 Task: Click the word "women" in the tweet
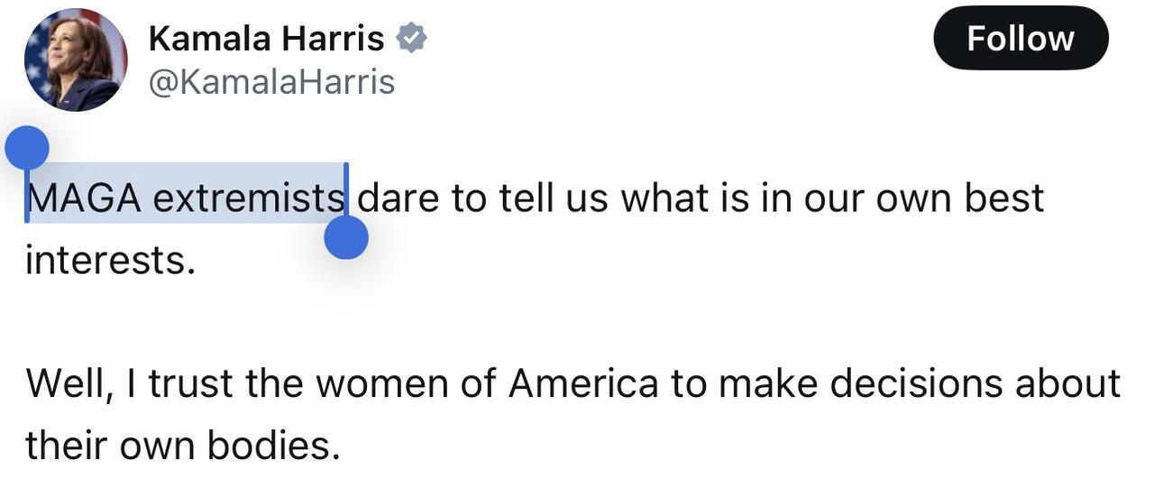point(381,383)
